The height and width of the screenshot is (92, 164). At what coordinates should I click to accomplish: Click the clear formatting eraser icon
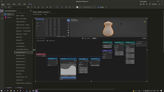[47, 7]
